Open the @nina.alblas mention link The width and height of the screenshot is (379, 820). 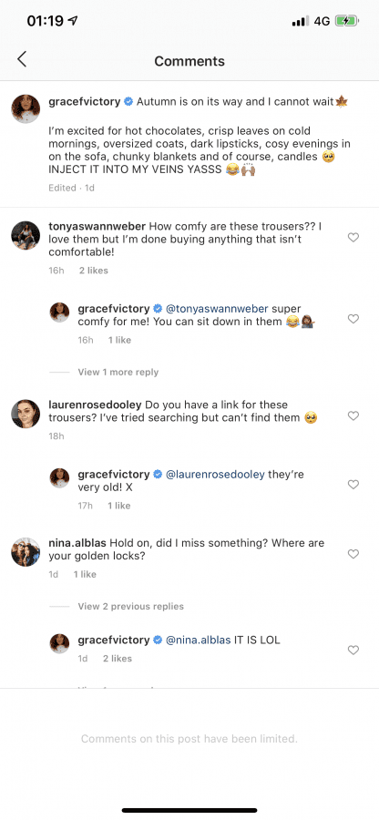[x=198, y=640]
